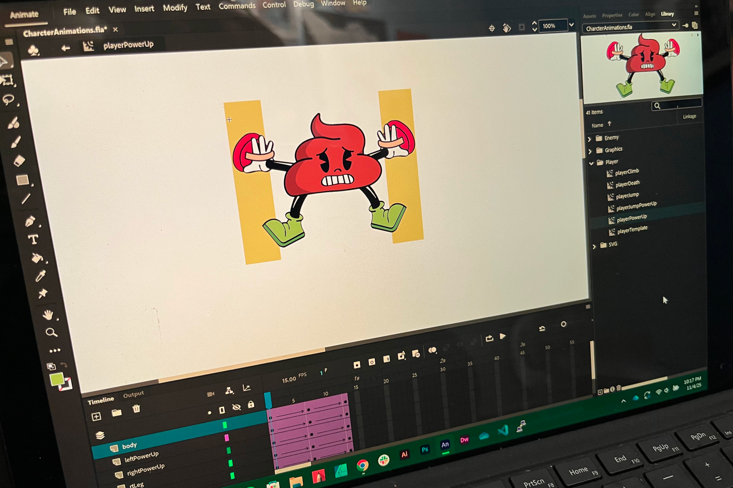Open the File menu
The image size is (733, 488).
[70, 11]
